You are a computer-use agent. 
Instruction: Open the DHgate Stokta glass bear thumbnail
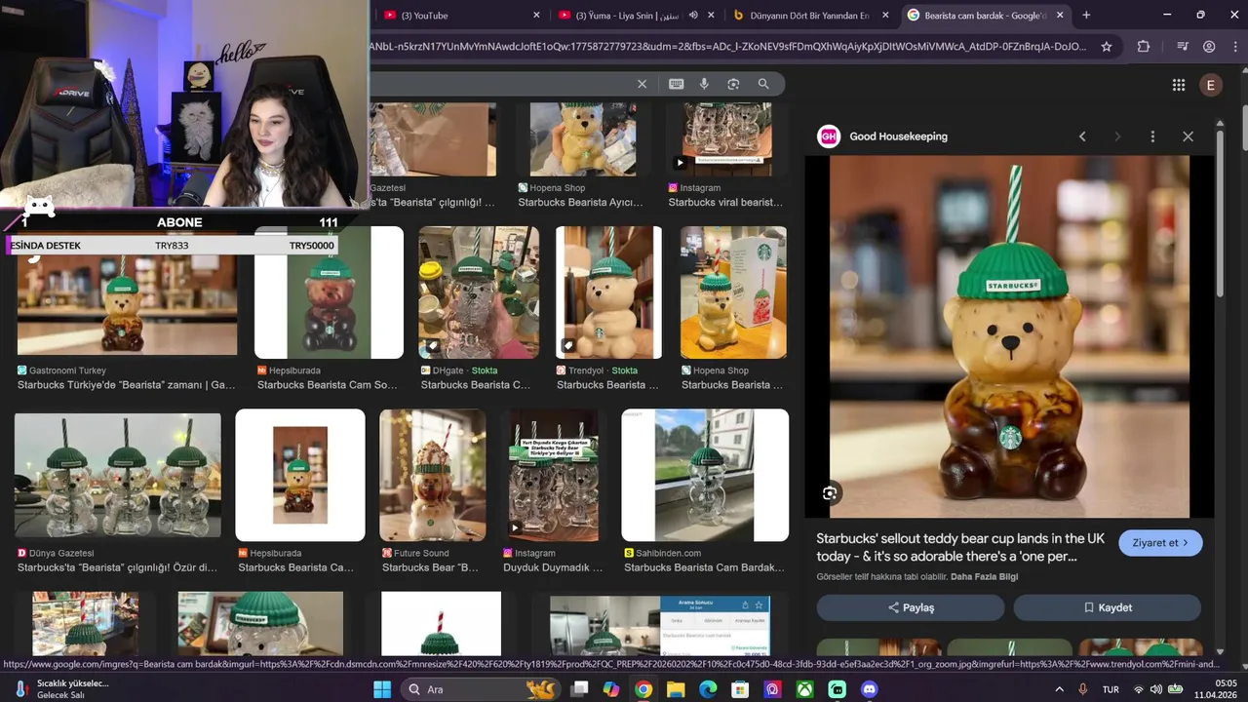(479, 292)
